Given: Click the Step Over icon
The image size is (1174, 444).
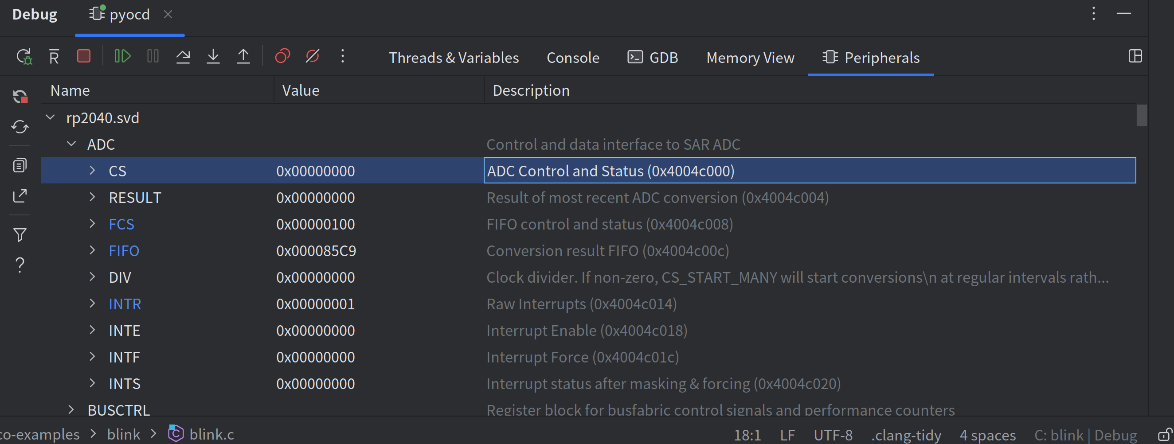Looking at the screenshot, I should tap(183, 56).
